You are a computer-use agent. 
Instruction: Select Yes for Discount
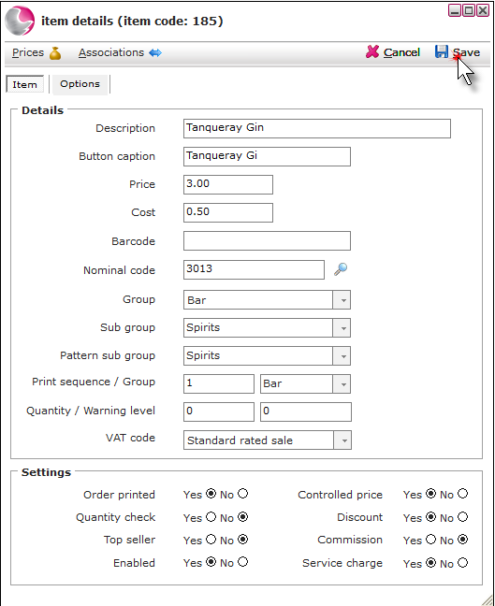click(430, 517)
